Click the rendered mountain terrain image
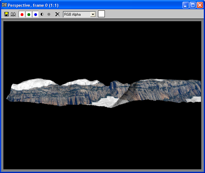 pos(102,95)
